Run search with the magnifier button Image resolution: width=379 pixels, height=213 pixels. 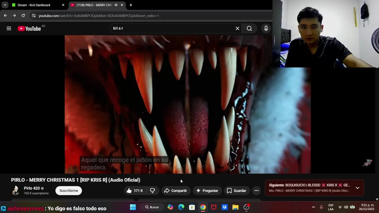(249, 28)
